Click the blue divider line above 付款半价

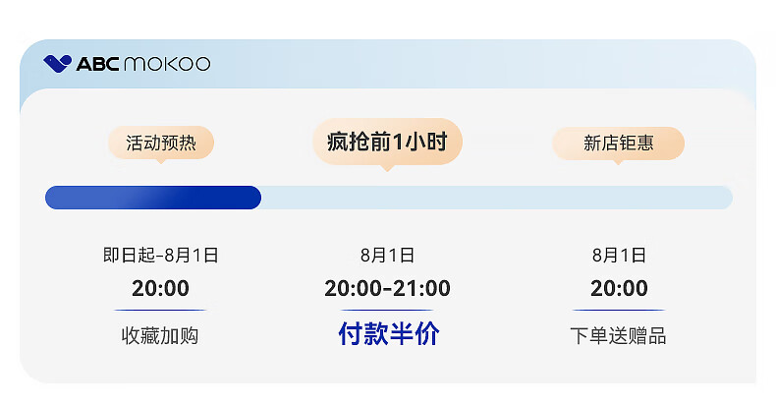pyautogui.click(x=387, y=310)
